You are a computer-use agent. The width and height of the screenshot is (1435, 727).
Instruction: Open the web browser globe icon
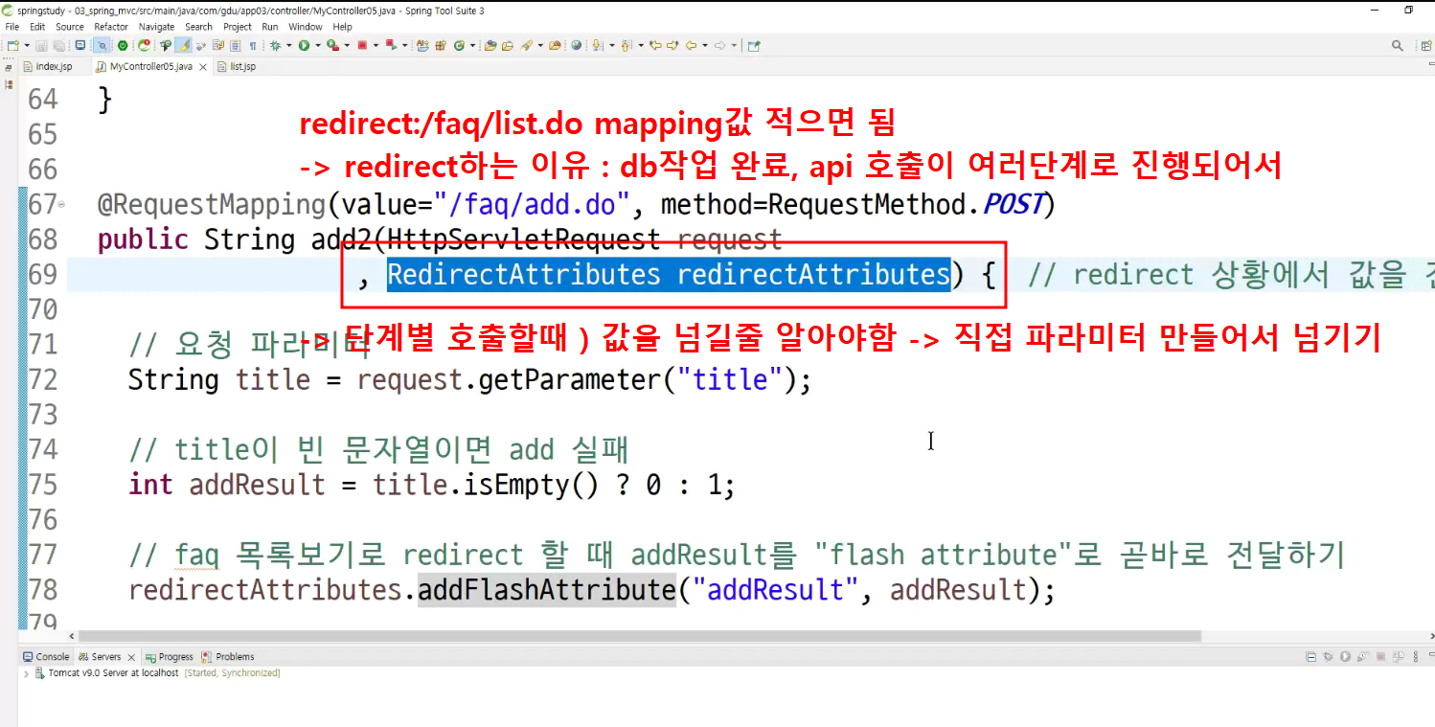coord(576,45)
